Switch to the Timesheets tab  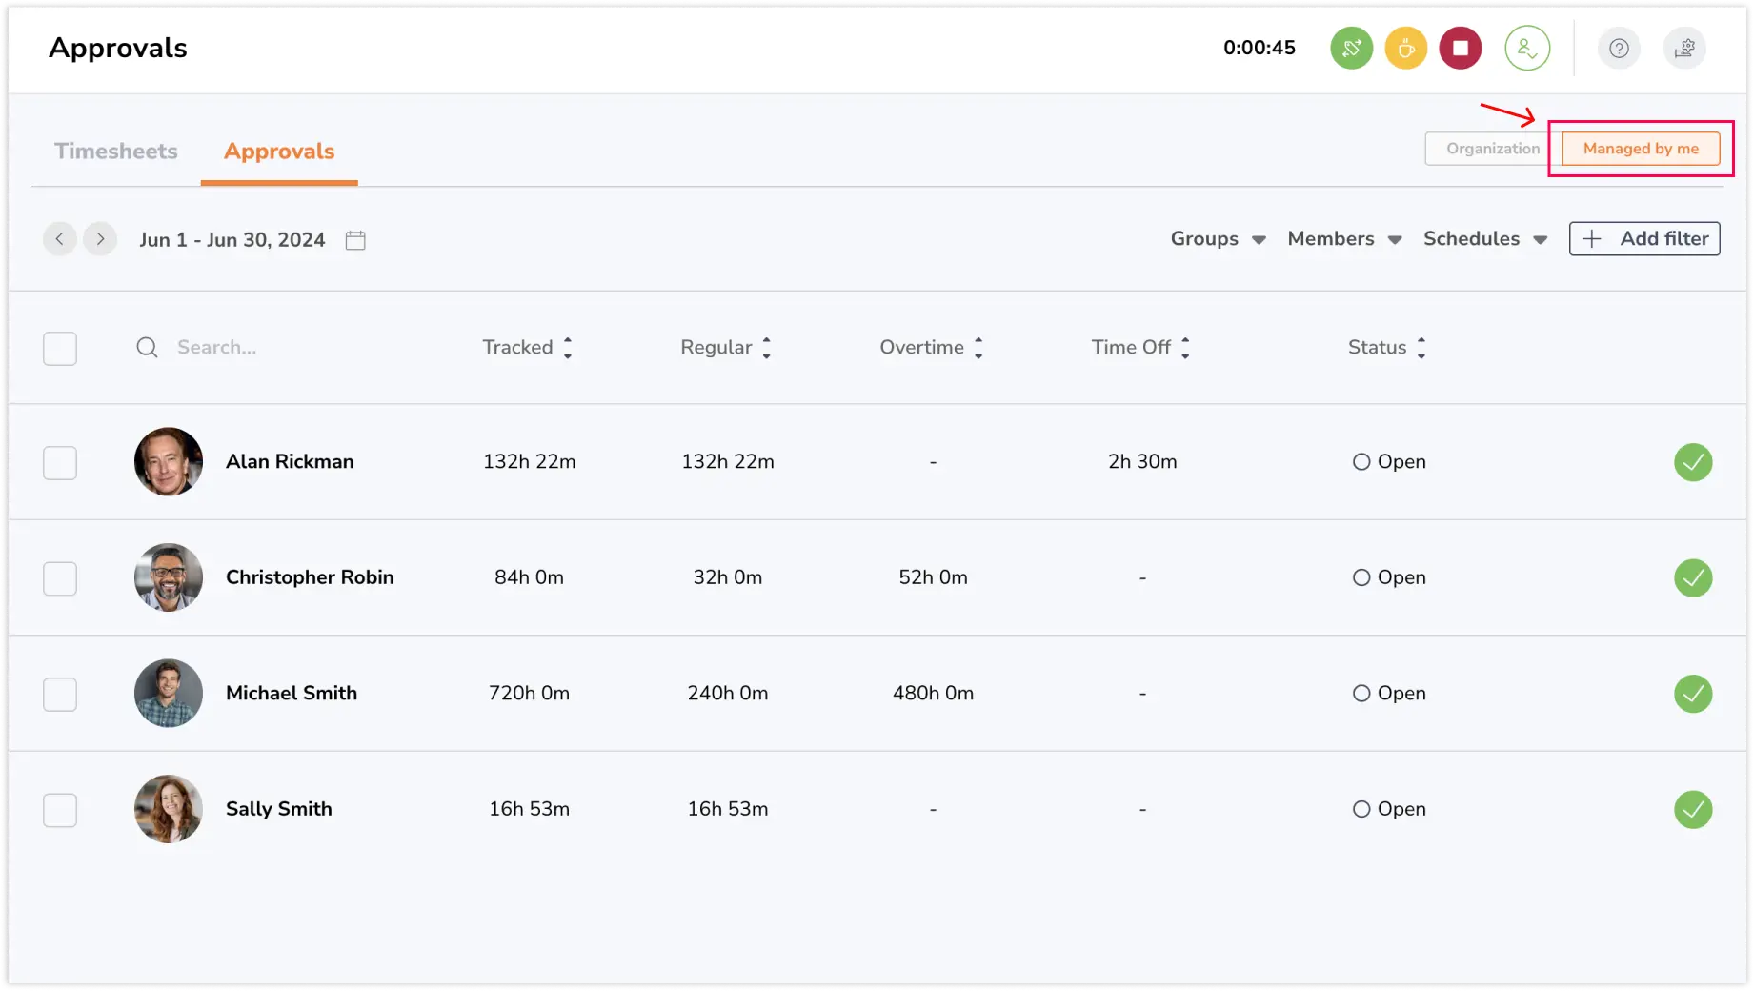tap(116, 152)
